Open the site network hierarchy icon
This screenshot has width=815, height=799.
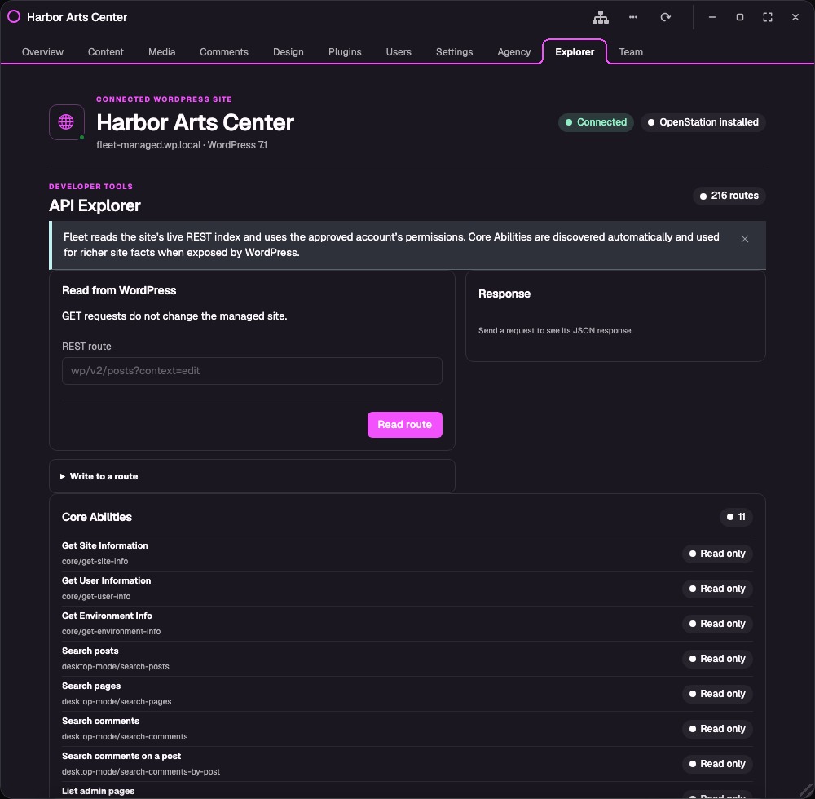point(601,17)
